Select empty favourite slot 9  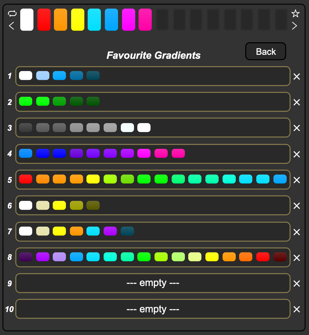click(153, 283)
